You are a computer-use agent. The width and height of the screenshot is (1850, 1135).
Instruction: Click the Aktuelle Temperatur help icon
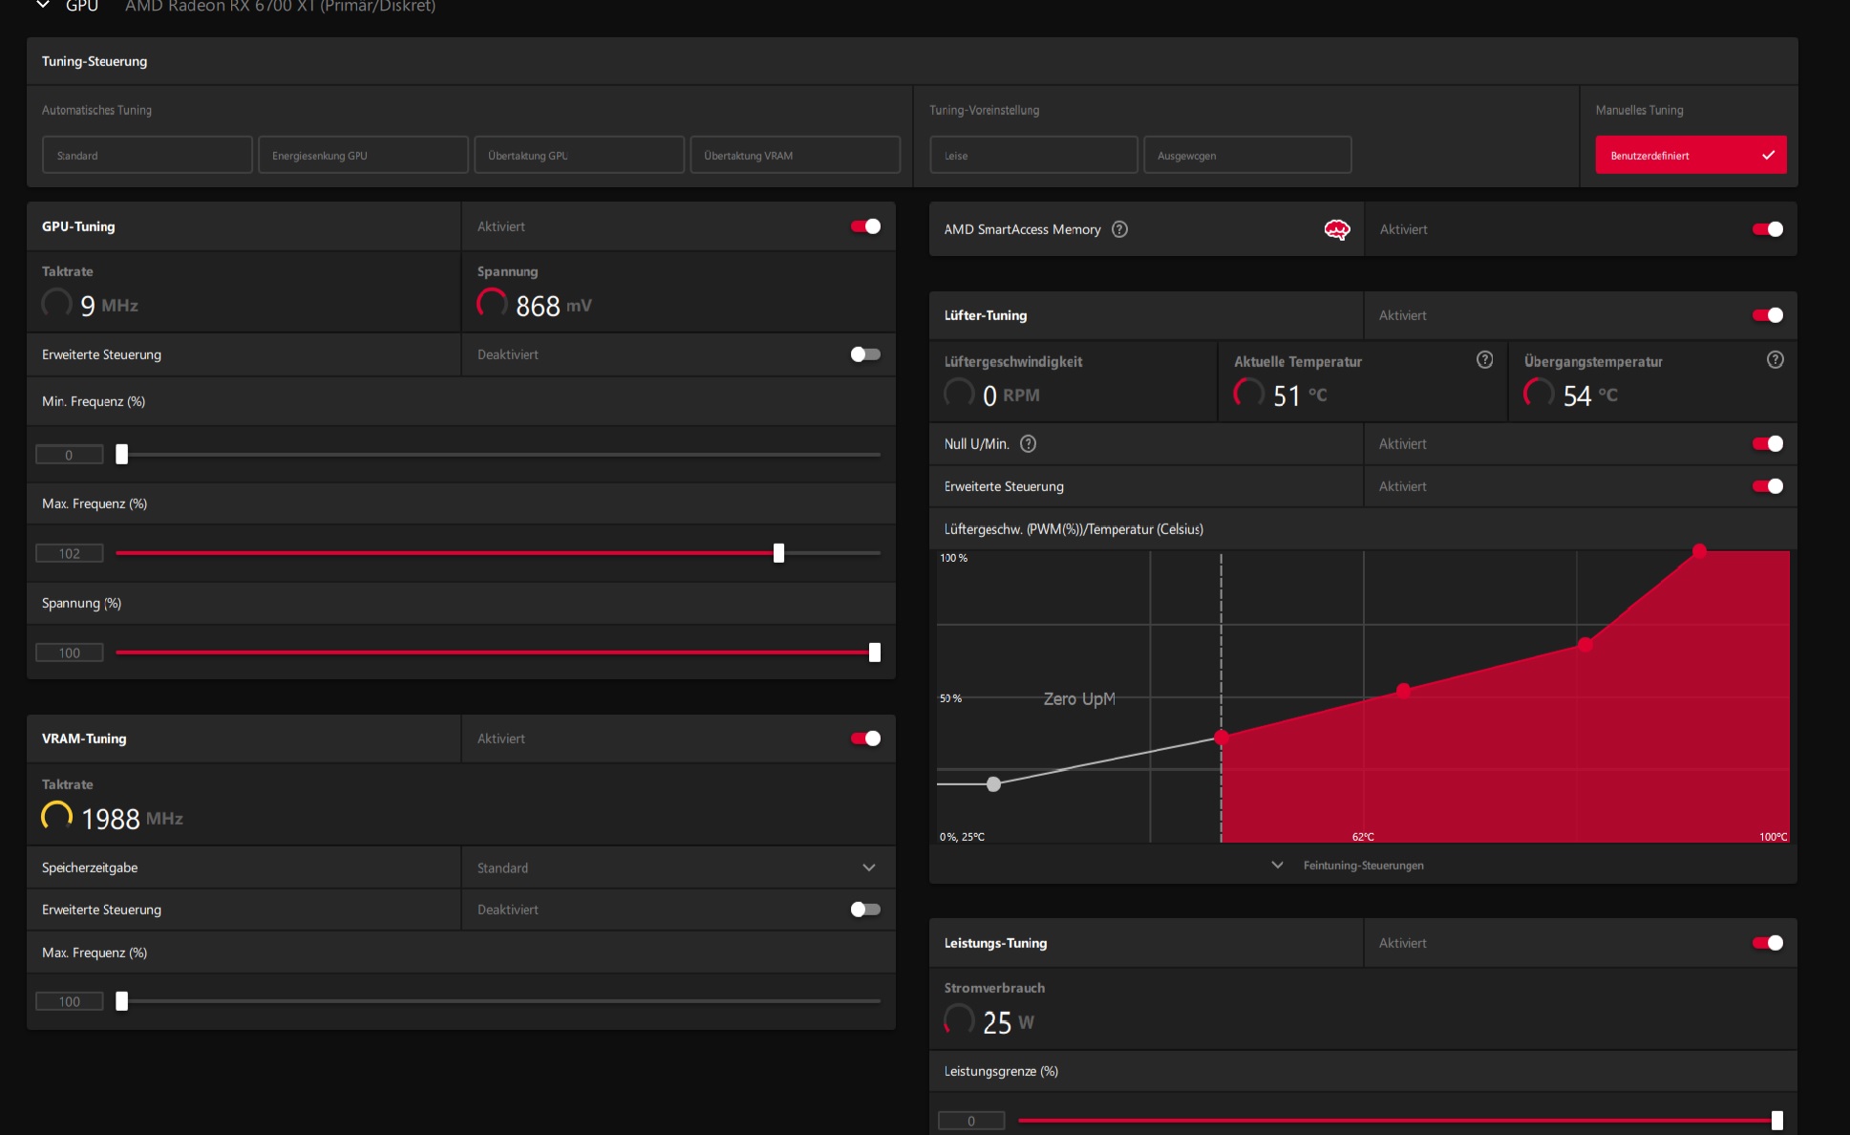pyautogui.click(x=1484, y=360)
